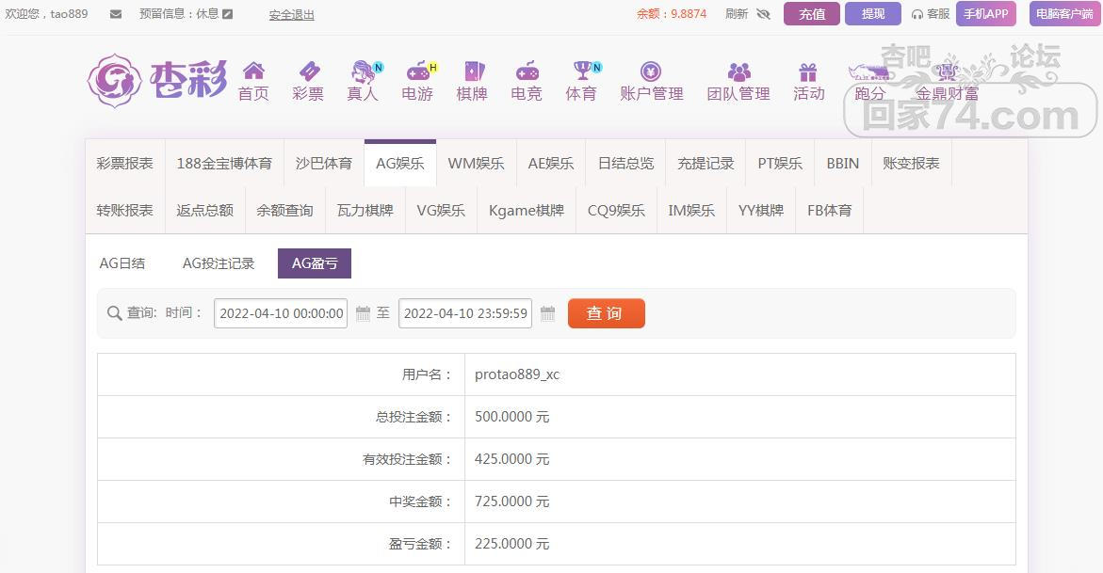Select the 余额查询 tab

(284, 210)
